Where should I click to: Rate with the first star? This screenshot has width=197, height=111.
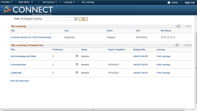point(162,37)
